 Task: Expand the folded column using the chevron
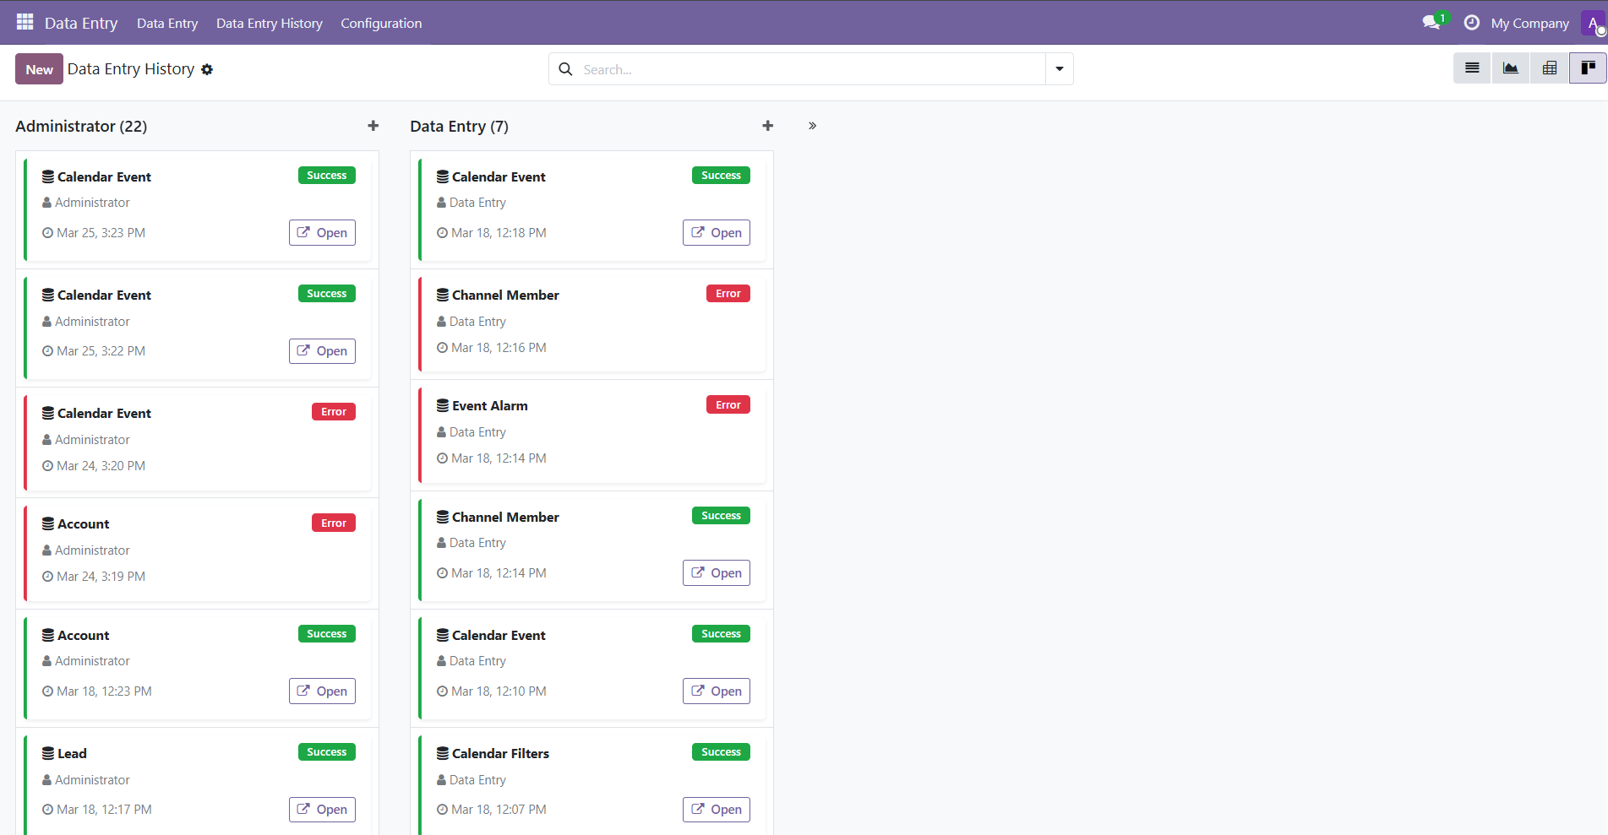click(812, 125)
